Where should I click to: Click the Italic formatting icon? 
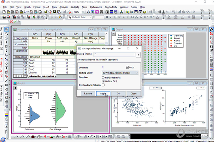pos(111,17)
